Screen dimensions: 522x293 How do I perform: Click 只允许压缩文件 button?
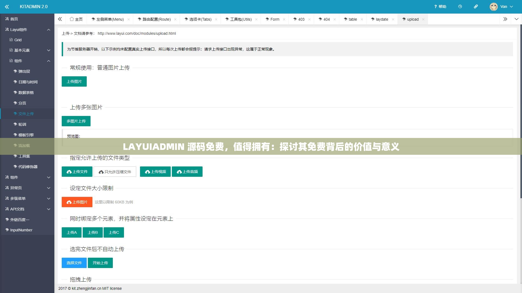pyautogui.click(x=115, y=172)
